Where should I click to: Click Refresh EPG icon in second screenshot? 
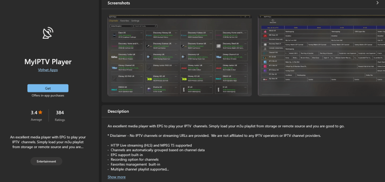273,21
